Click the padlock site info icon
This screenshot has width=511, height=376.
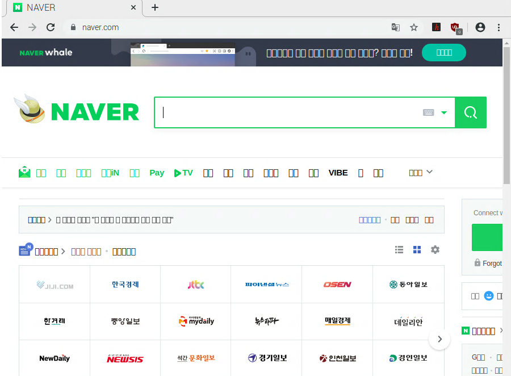(73, 27)
